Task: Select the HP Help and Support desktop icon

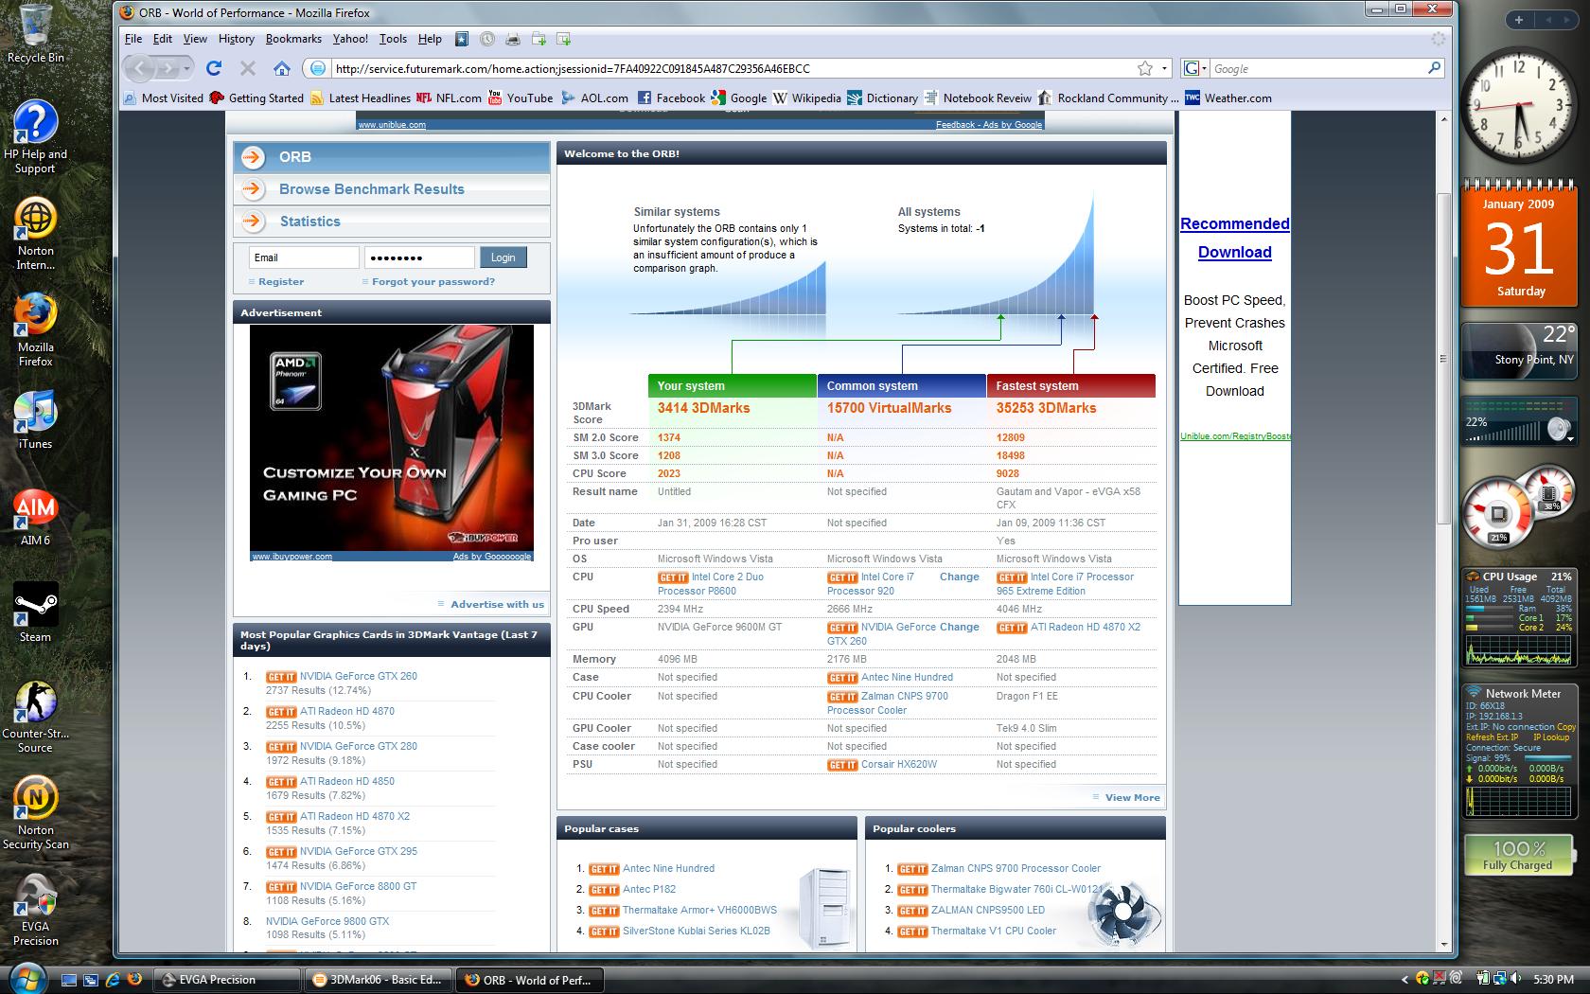Action: pos(35,137)
